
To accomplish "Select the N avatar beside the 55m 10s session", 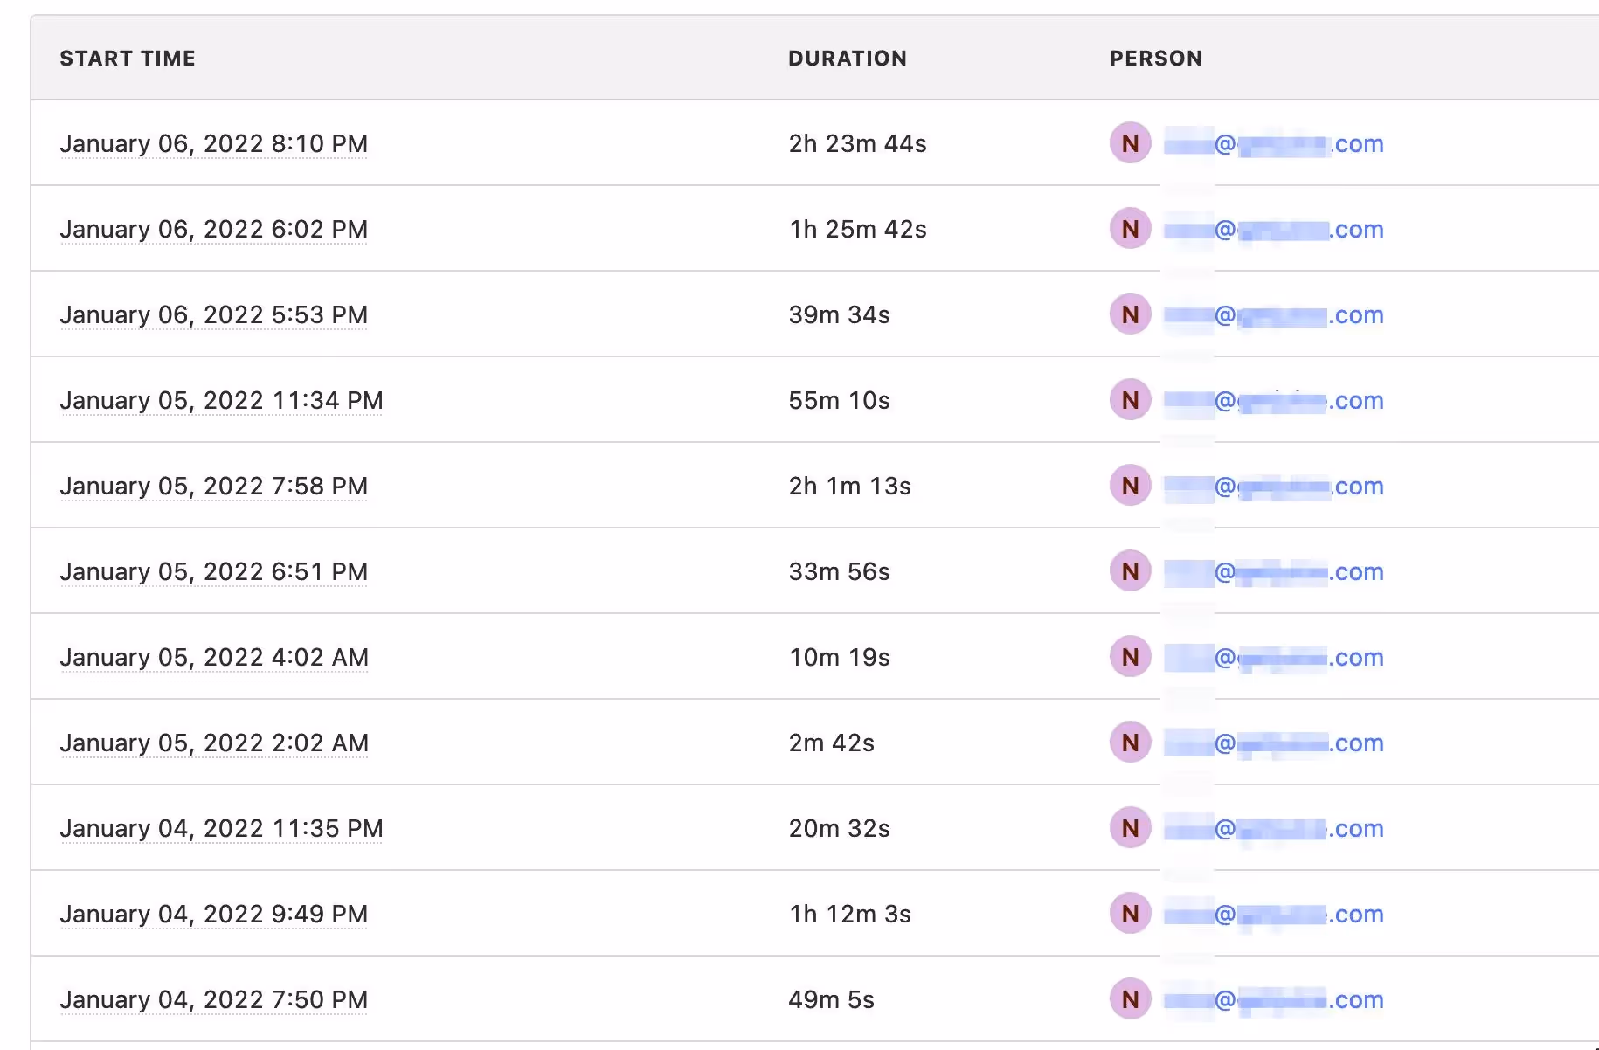I will coord(1129,400).
